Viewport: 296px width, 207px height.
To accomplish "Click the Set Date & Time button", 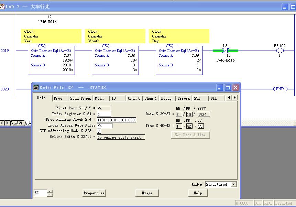I will [x=190, y=135].
